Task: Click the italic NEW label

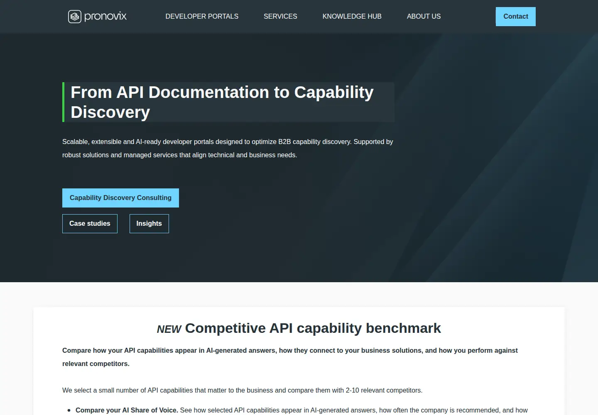Action: [169, 329]
